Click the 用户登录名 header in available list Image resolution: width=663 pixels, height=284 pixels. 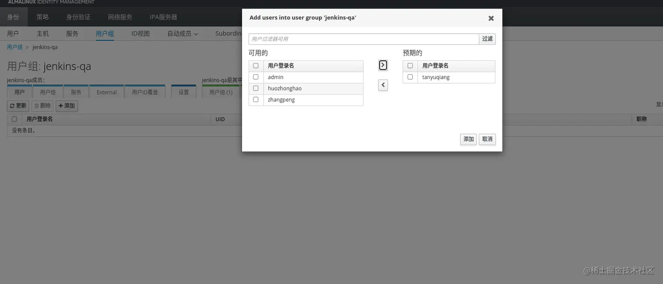pyautogui.click(x=281, y=66)
